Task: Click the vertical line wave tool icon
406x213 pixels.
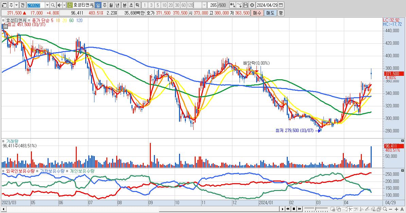Action: [362, 209]
